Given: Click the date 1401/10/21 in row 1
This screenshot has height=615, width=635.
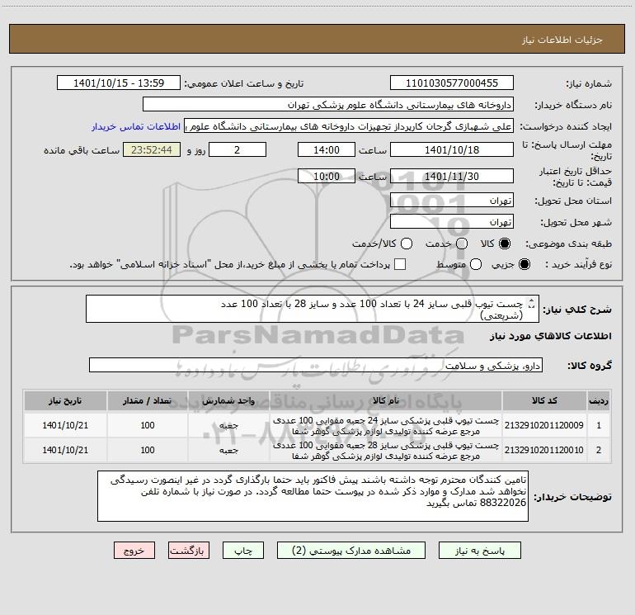Looking at the screenshot, I should coord(65,425).
